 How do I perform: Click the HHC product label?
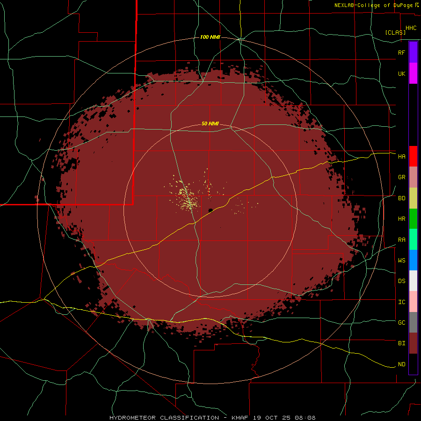tap(411, 28)
